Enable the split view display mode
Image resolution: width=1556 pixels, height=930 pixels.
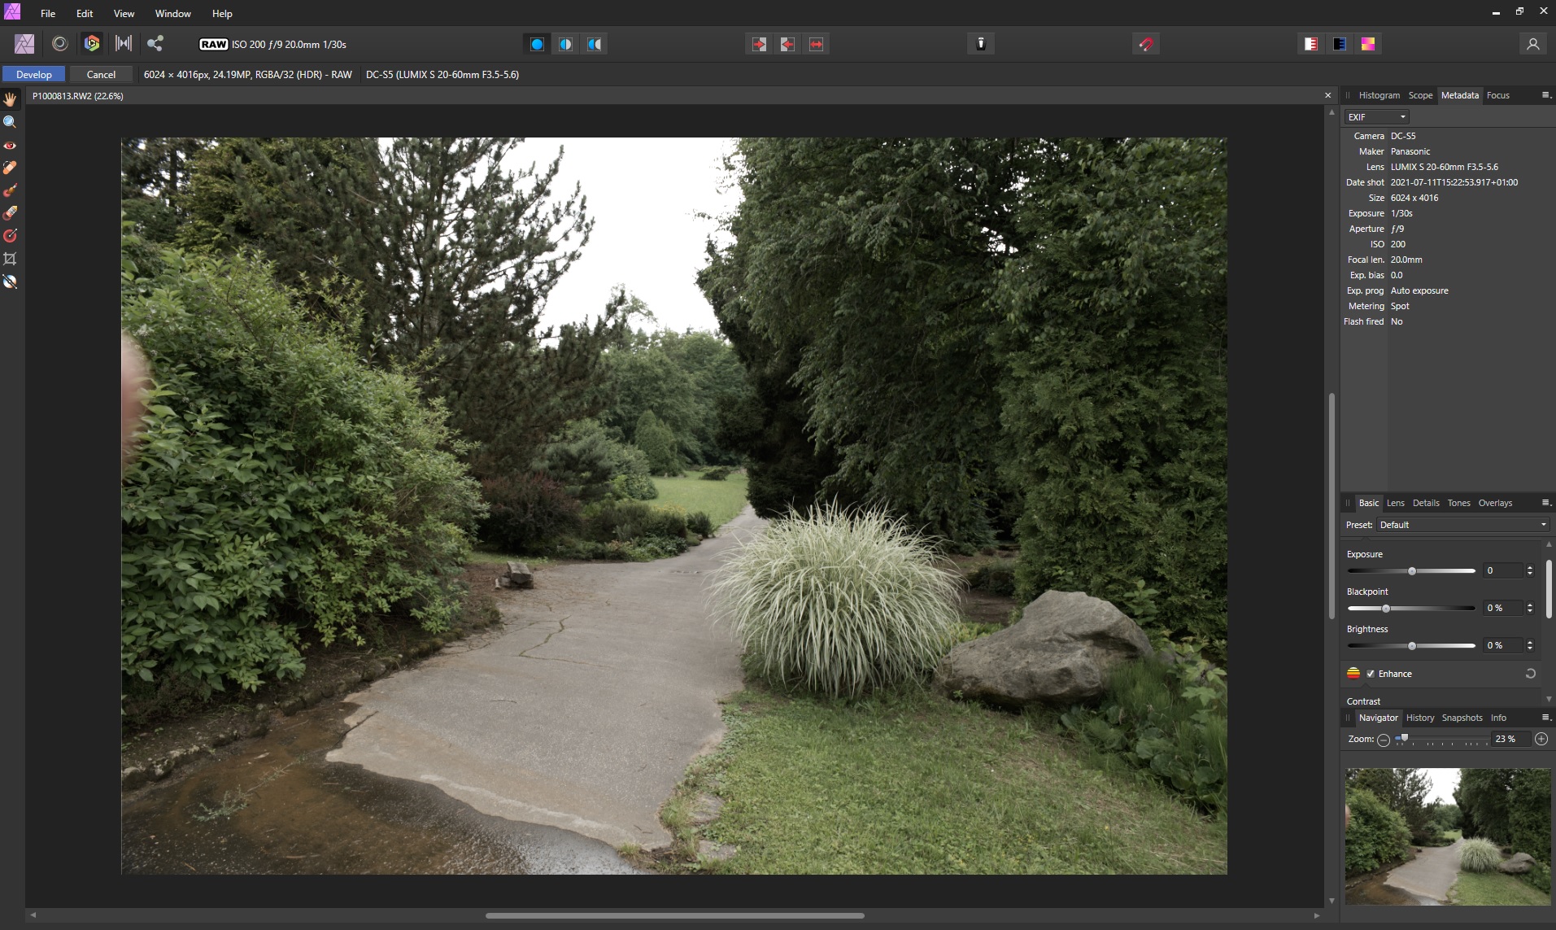pyautogui.click(x=565, y=44)
